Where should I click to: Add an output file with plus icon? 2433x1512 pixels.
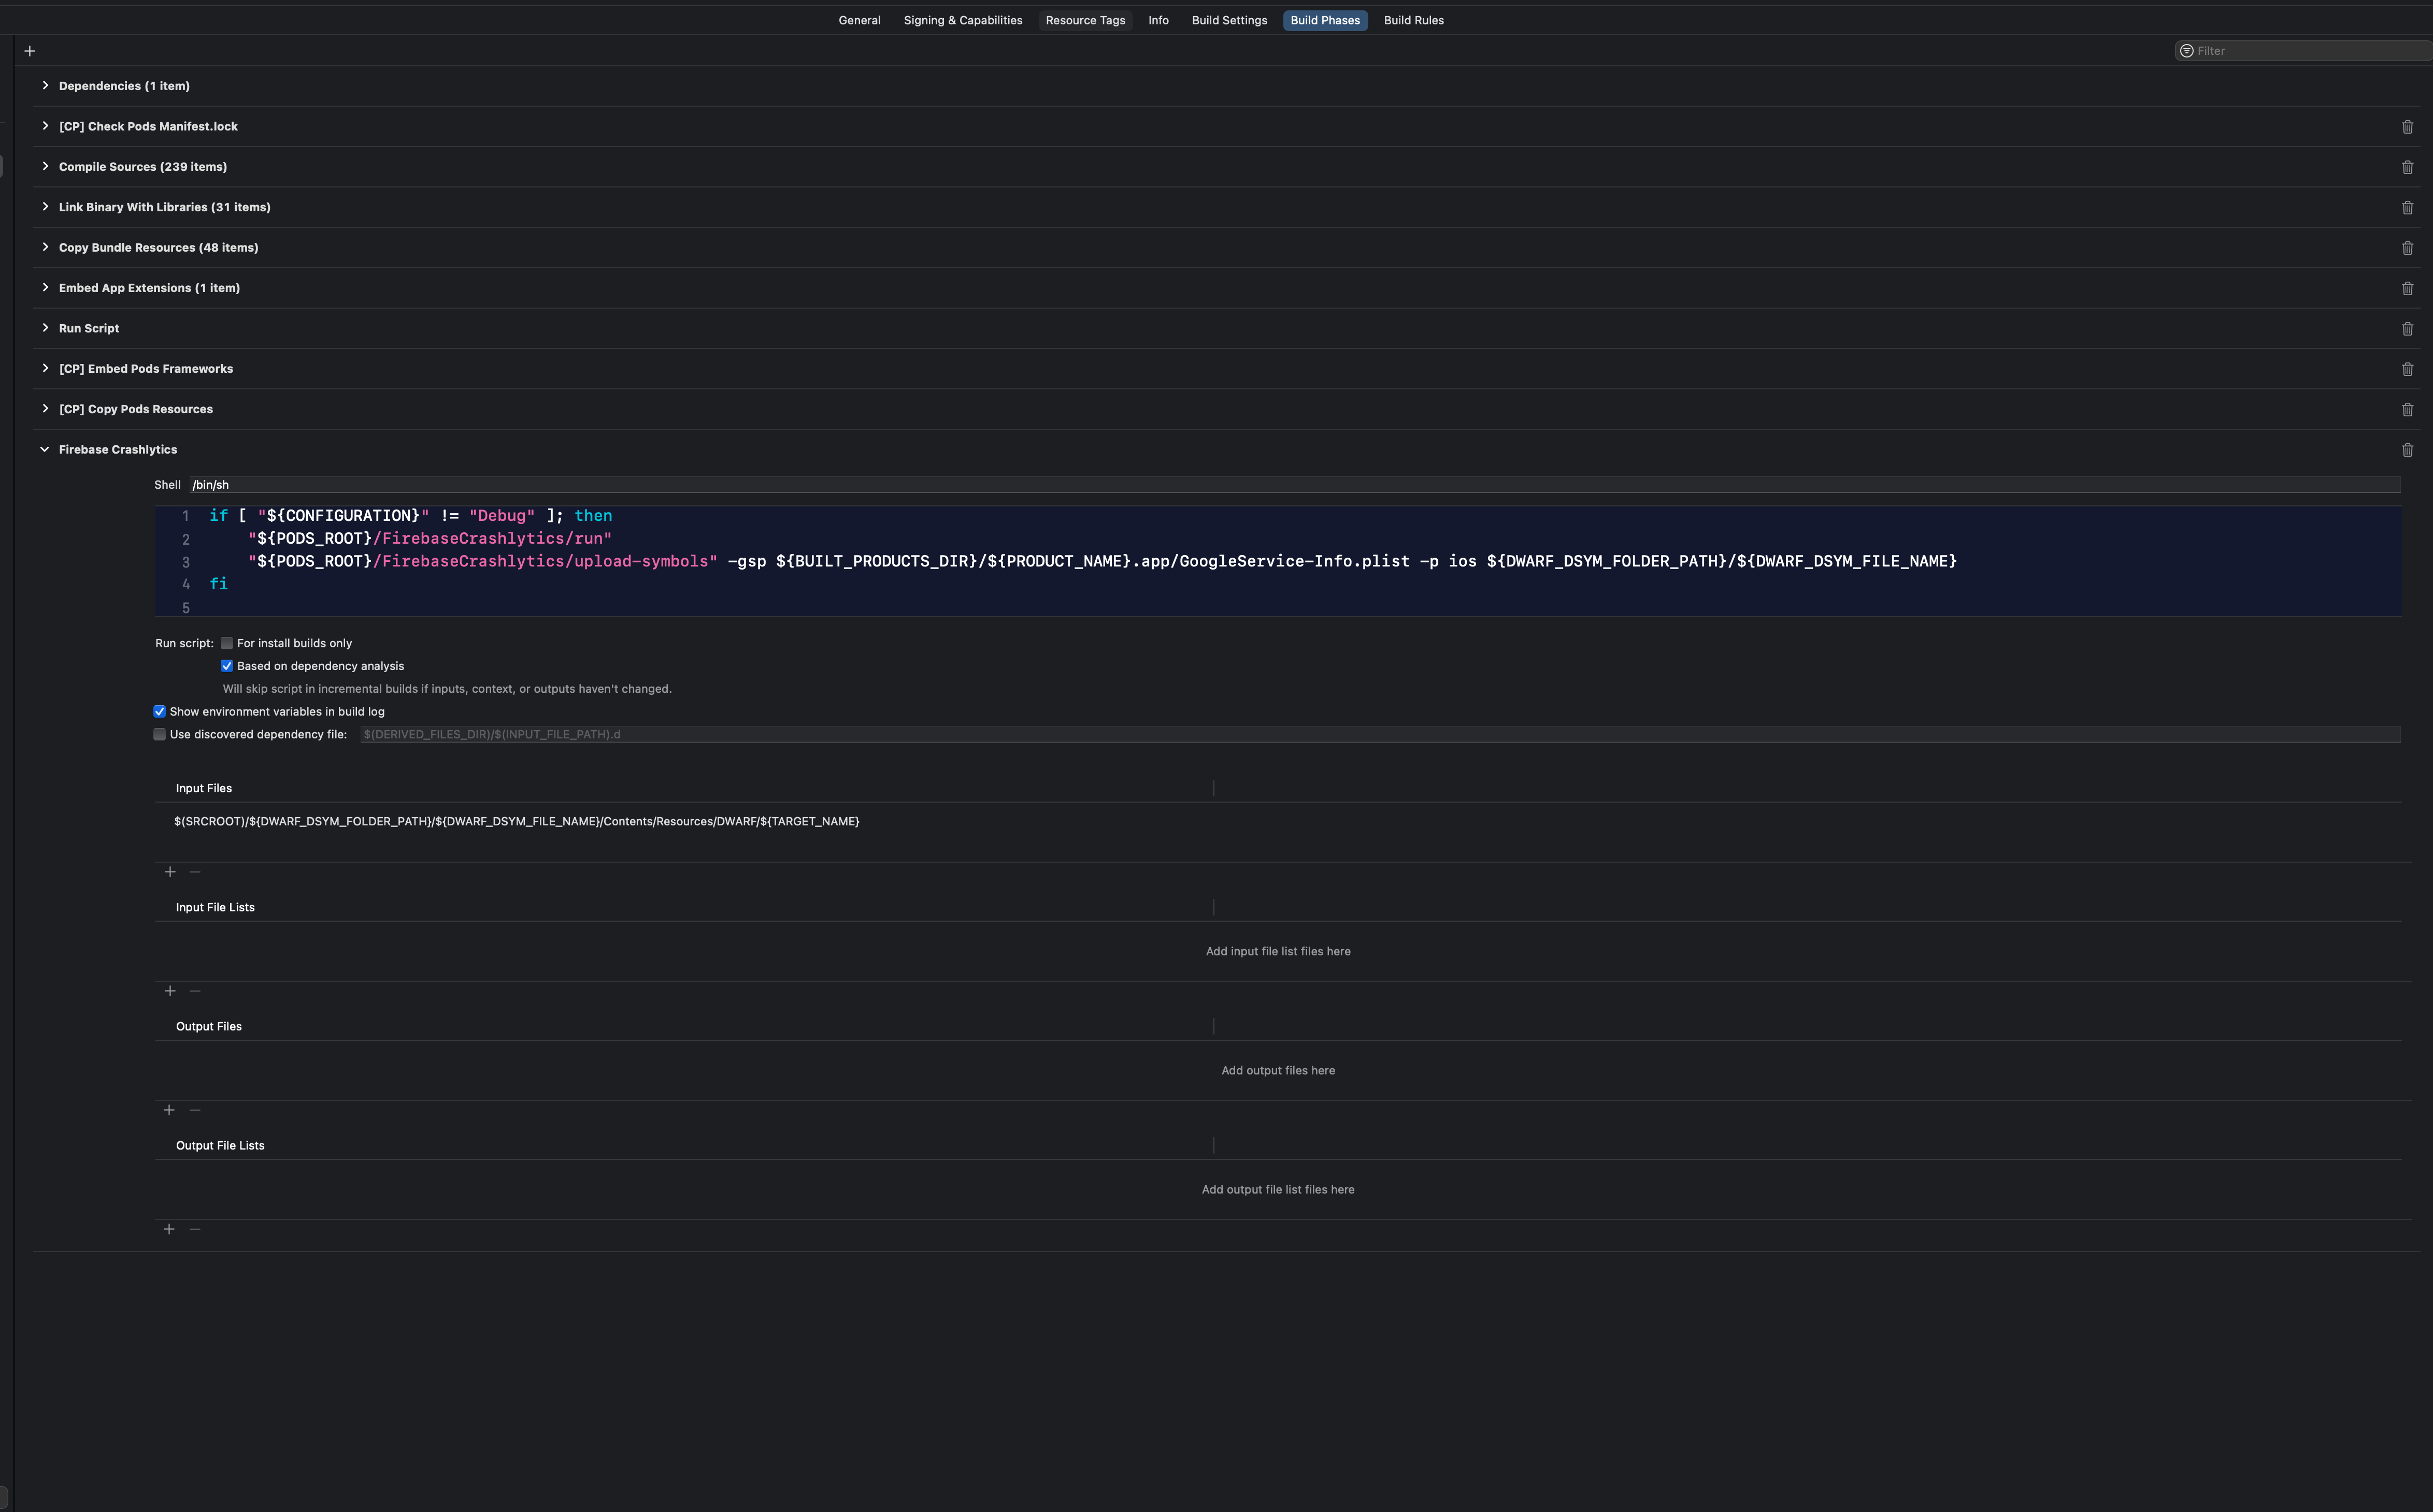click(169, 1110)
